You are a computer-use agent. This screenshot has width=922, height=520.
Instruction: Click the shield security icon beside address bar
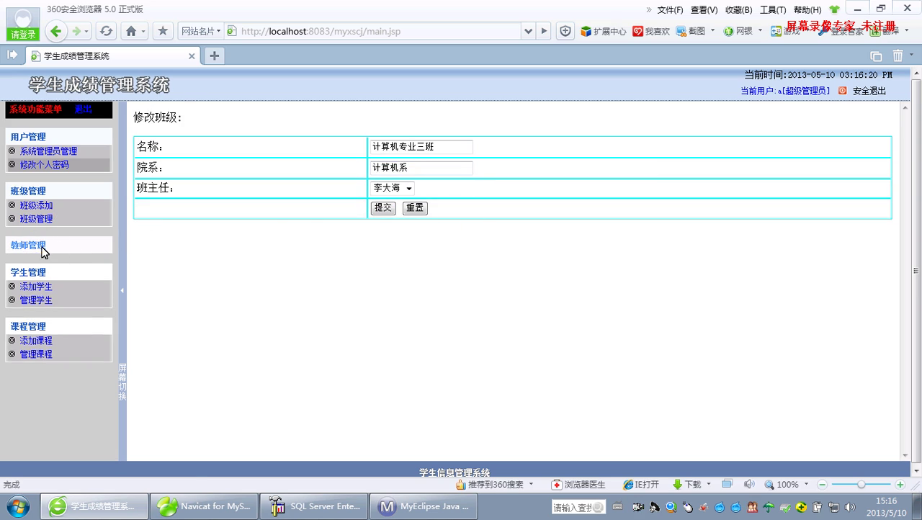click(x=565, y=31)
